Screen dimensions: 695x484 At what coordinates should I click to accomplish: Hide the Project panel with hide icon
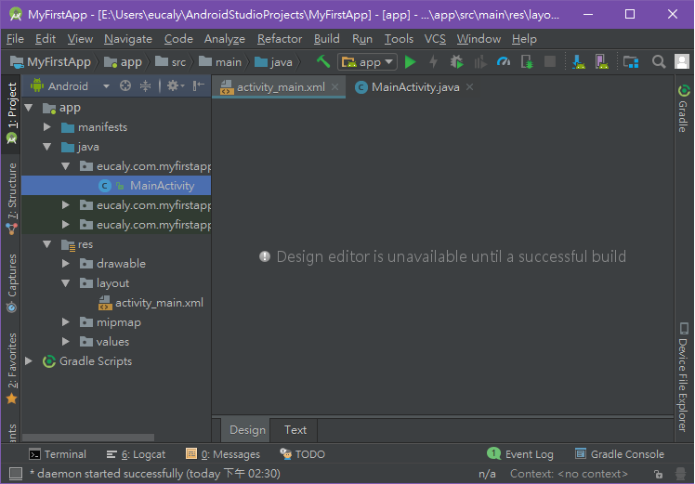(x=199, y=86)
